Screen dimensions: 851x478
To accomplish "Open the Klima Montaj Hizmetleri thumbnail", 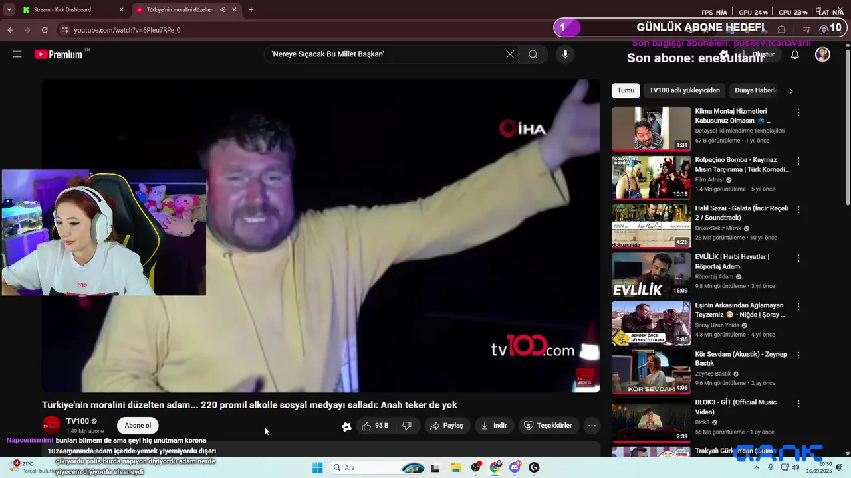I will point(651,129).
